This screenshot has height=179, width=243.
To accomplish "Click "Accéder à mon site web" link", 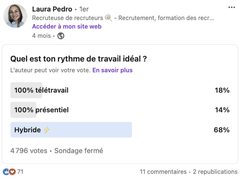I will tap(67, 26).
